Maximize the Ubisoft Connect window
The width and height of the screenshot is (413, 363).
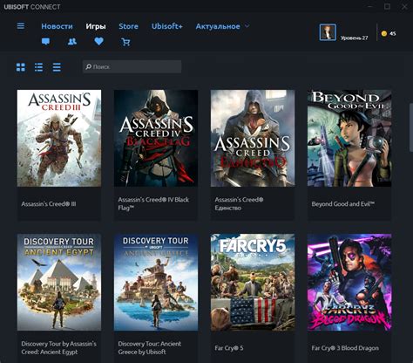(x=387, y=6)
